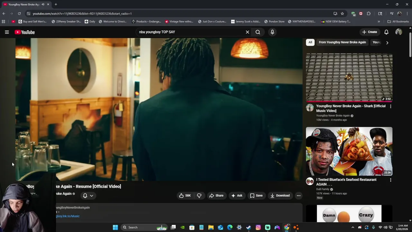Open the red skip extension icon
The width and height of the screenshot is (412, 232).
click(x=361, y=14)
